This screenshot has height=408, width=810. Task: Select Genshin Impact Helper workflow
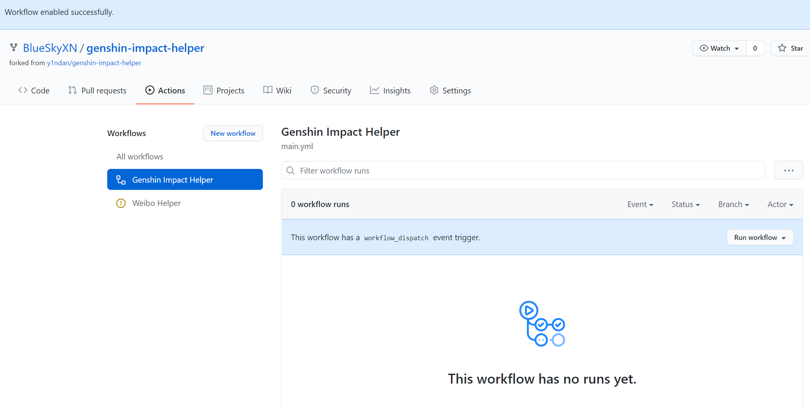click(x=185, y=180)
